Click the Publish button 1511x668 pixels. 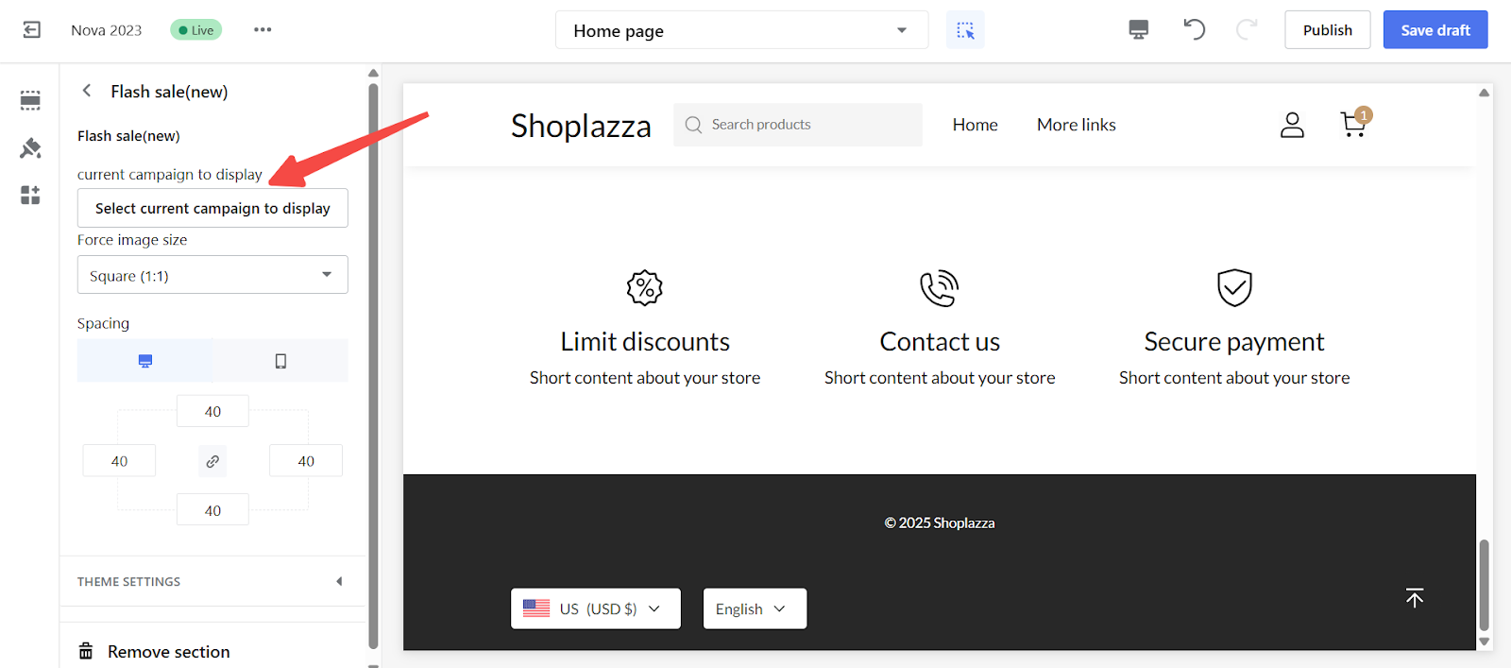(1327, 30)
